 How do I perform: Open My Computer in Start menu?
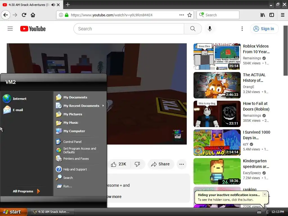[x=71, y=131]
